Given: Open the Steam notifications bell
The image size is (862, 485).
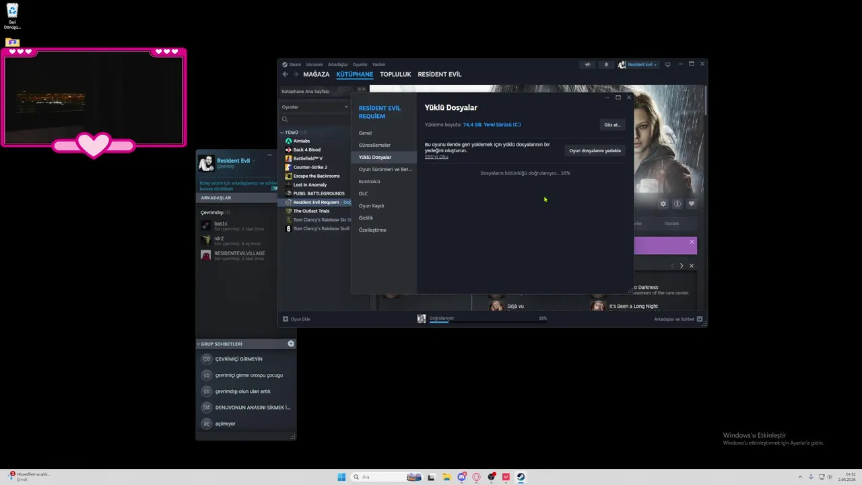Looking at the screenshot, I should click(x=606, y=65).
